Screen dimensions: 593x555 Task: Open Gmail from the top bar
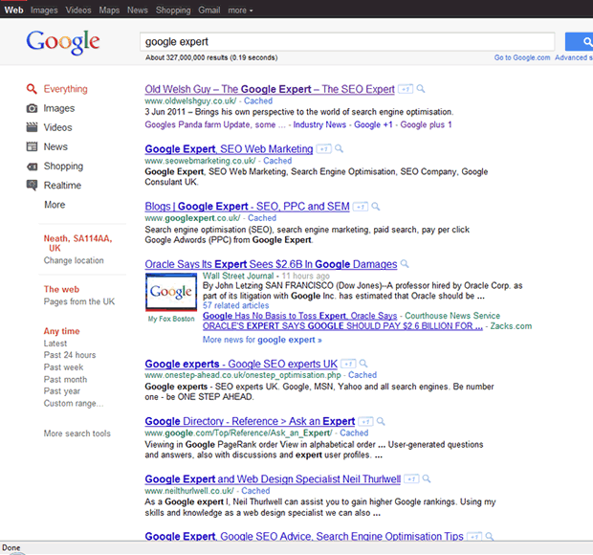[209, 11]
